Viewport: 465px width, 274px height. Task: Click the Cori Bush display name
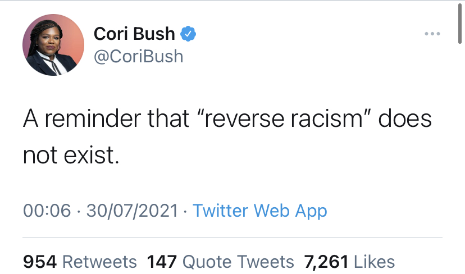[x=134, y=34]
